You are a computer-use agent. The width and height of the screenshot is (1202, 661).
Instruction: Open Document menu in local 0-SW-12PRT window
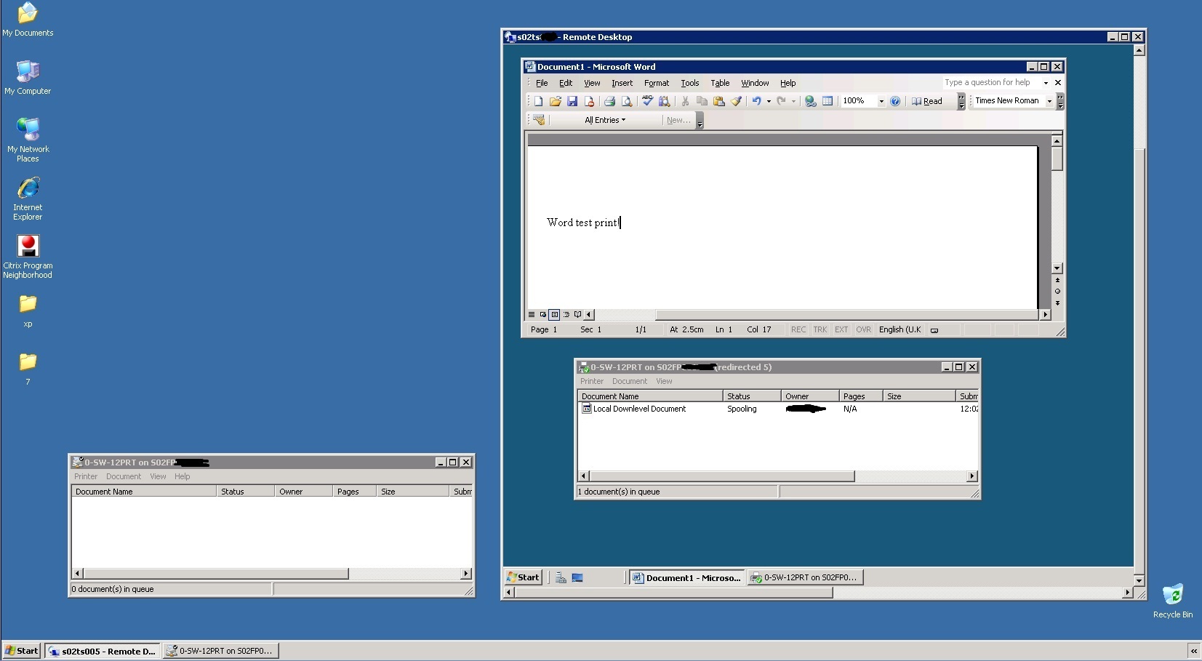(x=124, y=476)
